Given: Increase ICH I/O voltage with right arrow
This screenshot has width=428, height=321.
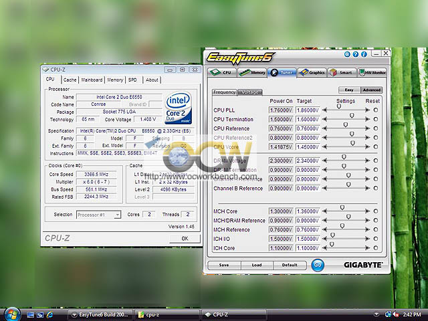Looking at the screenshot, I should pyautogui.click(x=368, y=239).
